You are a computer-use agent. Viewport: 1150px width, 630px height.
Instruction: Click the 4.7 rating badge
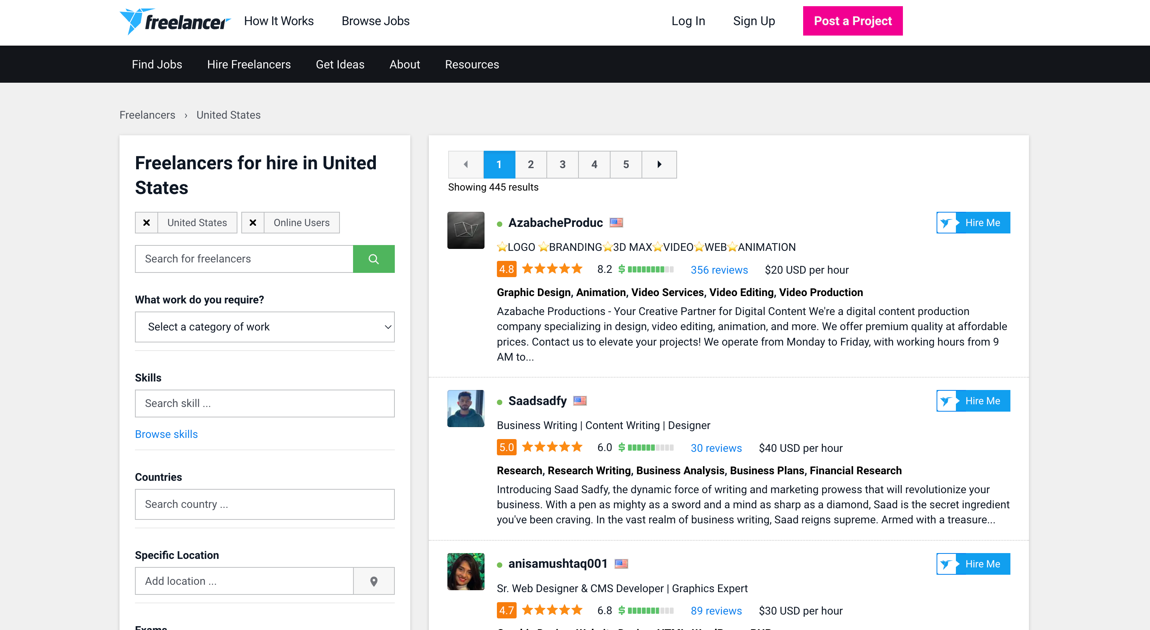[x=506, y=610]
